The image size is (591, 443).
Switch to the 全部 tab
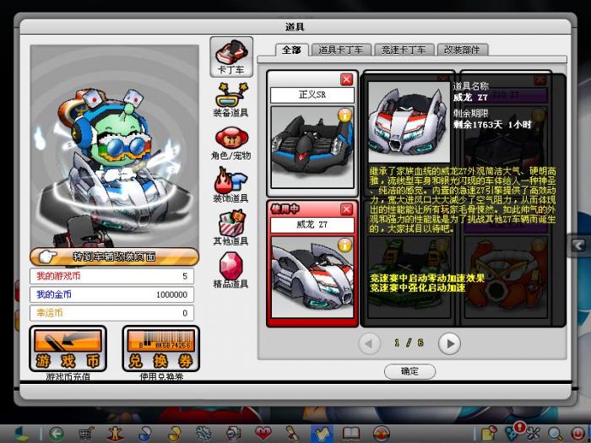(x=292, y=50)
